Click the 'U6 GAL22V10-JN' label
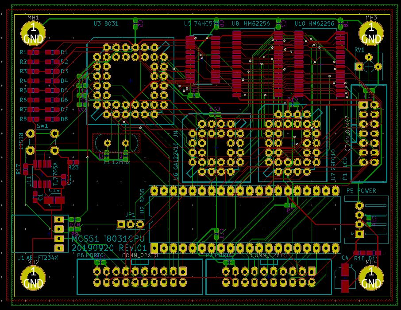 tap(176, 155)
